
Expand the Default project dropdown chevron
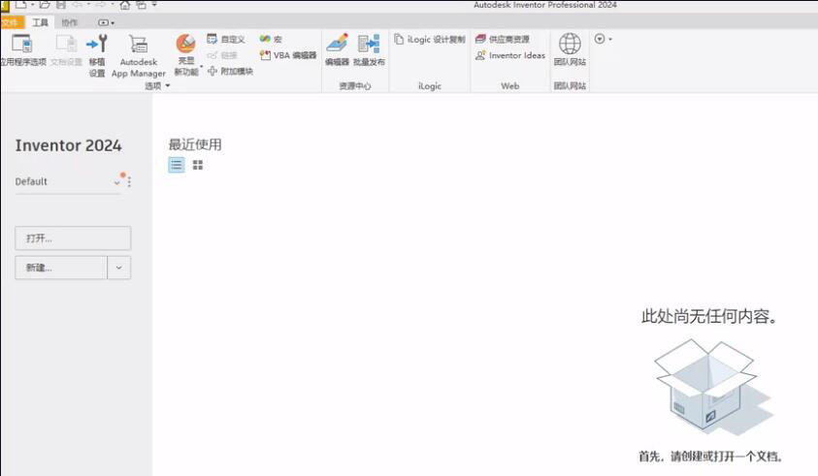tap(116, 182)
